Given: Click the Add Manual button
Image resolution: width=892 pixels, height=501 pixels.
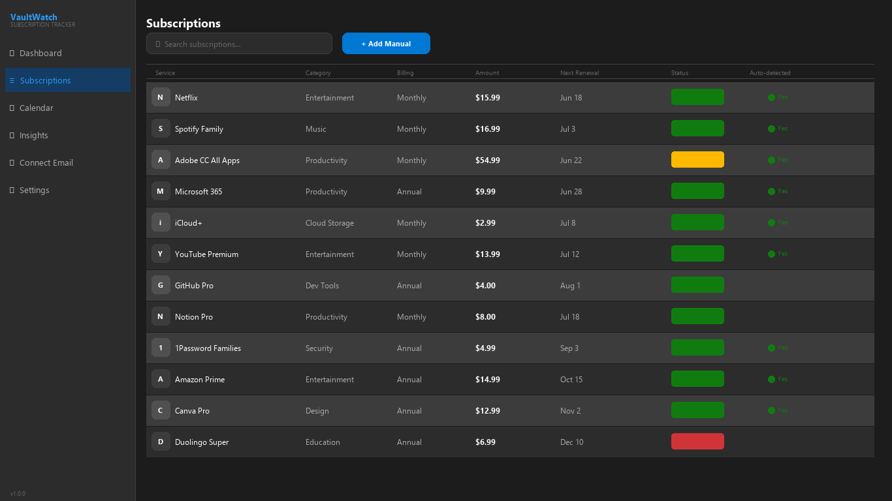Looking at the screenshot, I should coord(386,44).
